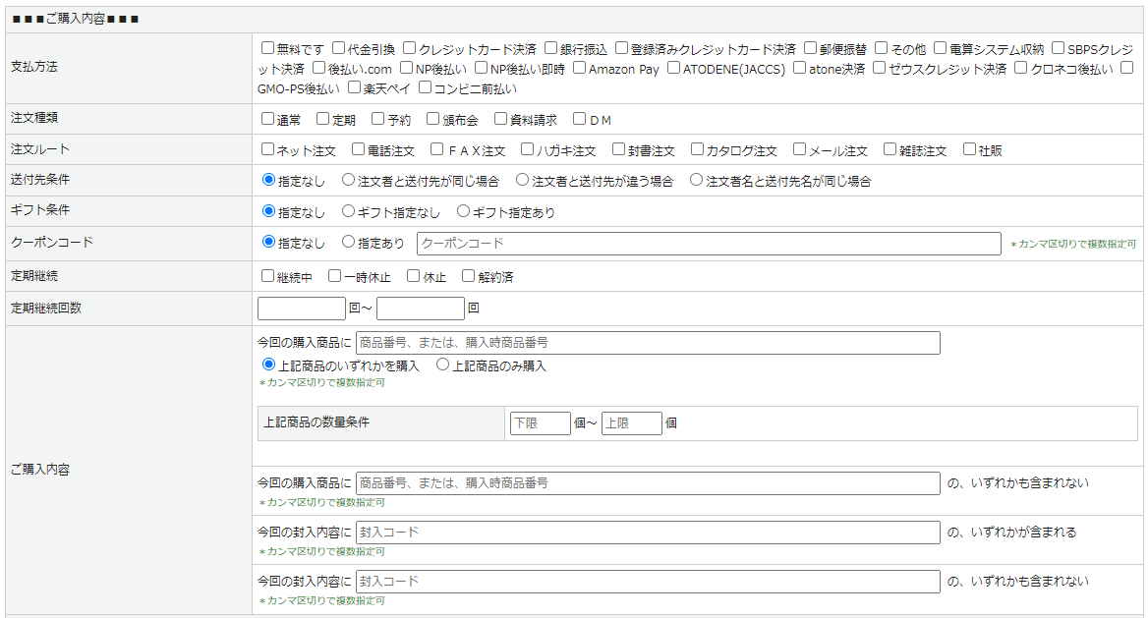Click the 封入コード field for いずれかが含まれる

[647, 533]
